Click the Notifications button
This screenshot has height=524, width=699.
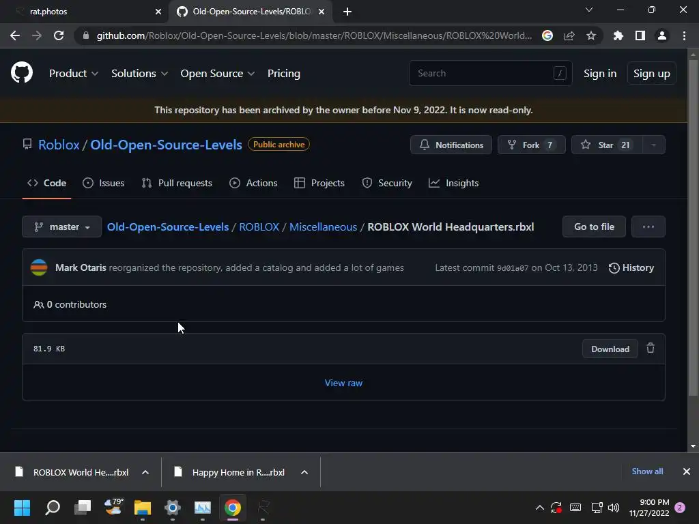[451, 145]
